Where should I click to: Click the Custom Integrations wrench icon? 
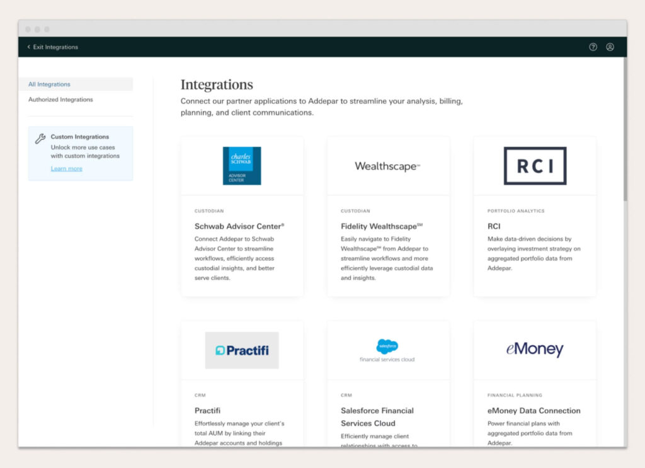[40, 139]
